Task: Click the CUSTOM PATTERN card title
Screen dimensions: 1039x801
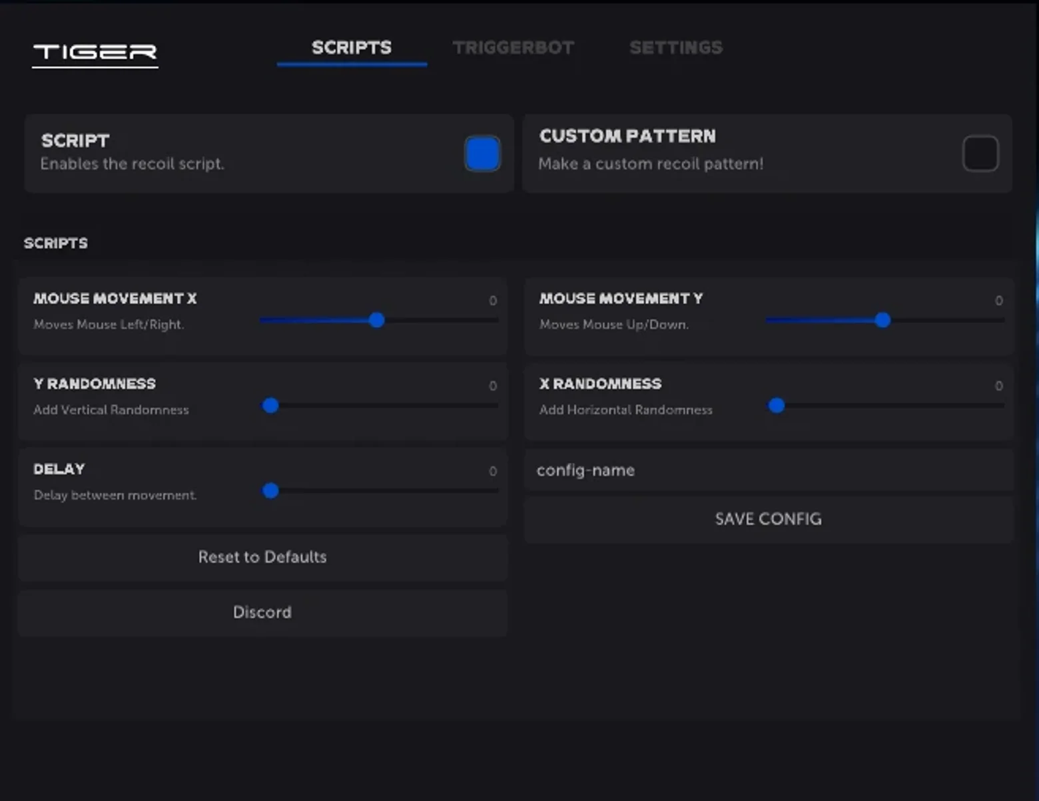Action: 627,136
